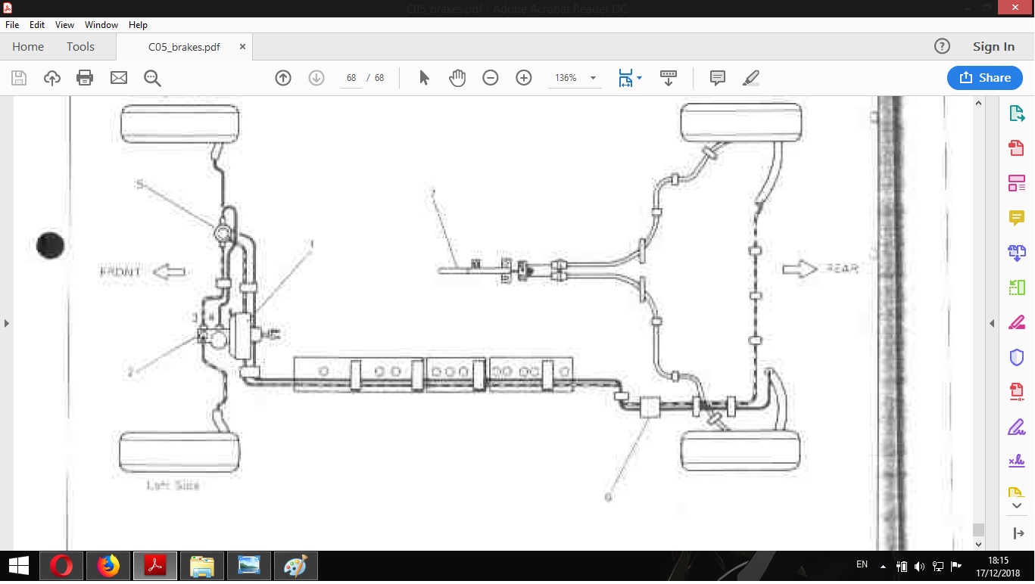Open Firefox from the taskbar

[x=108, y=566]
